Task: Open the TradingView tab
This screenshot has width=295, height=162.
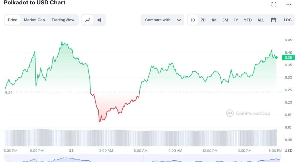Action: [x=63, y=20]
